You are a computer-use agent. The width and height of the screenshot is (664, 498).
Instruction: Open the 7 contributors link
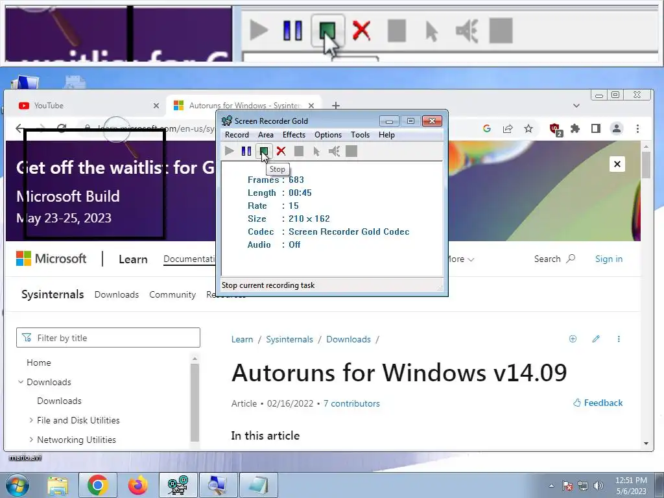point(351,403)
